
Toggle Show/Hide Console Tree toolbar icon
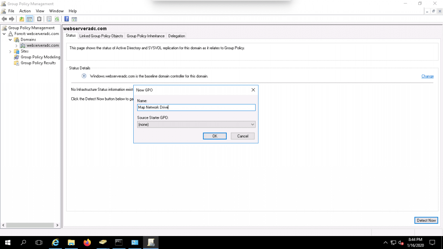click(29, 19)
